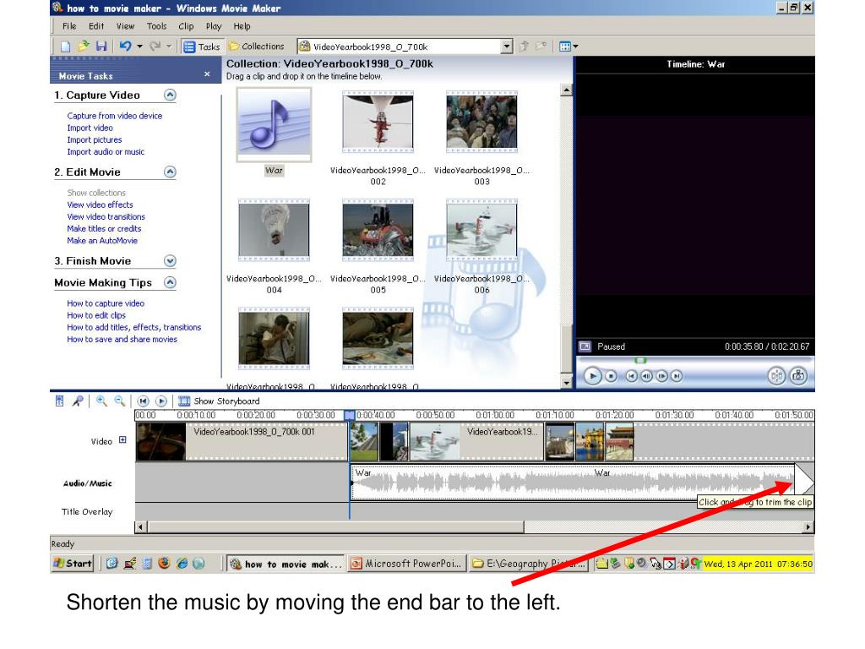Open the Redo history dropdown arrow
This screenshot has width=865, height=649.
point(169,46)
